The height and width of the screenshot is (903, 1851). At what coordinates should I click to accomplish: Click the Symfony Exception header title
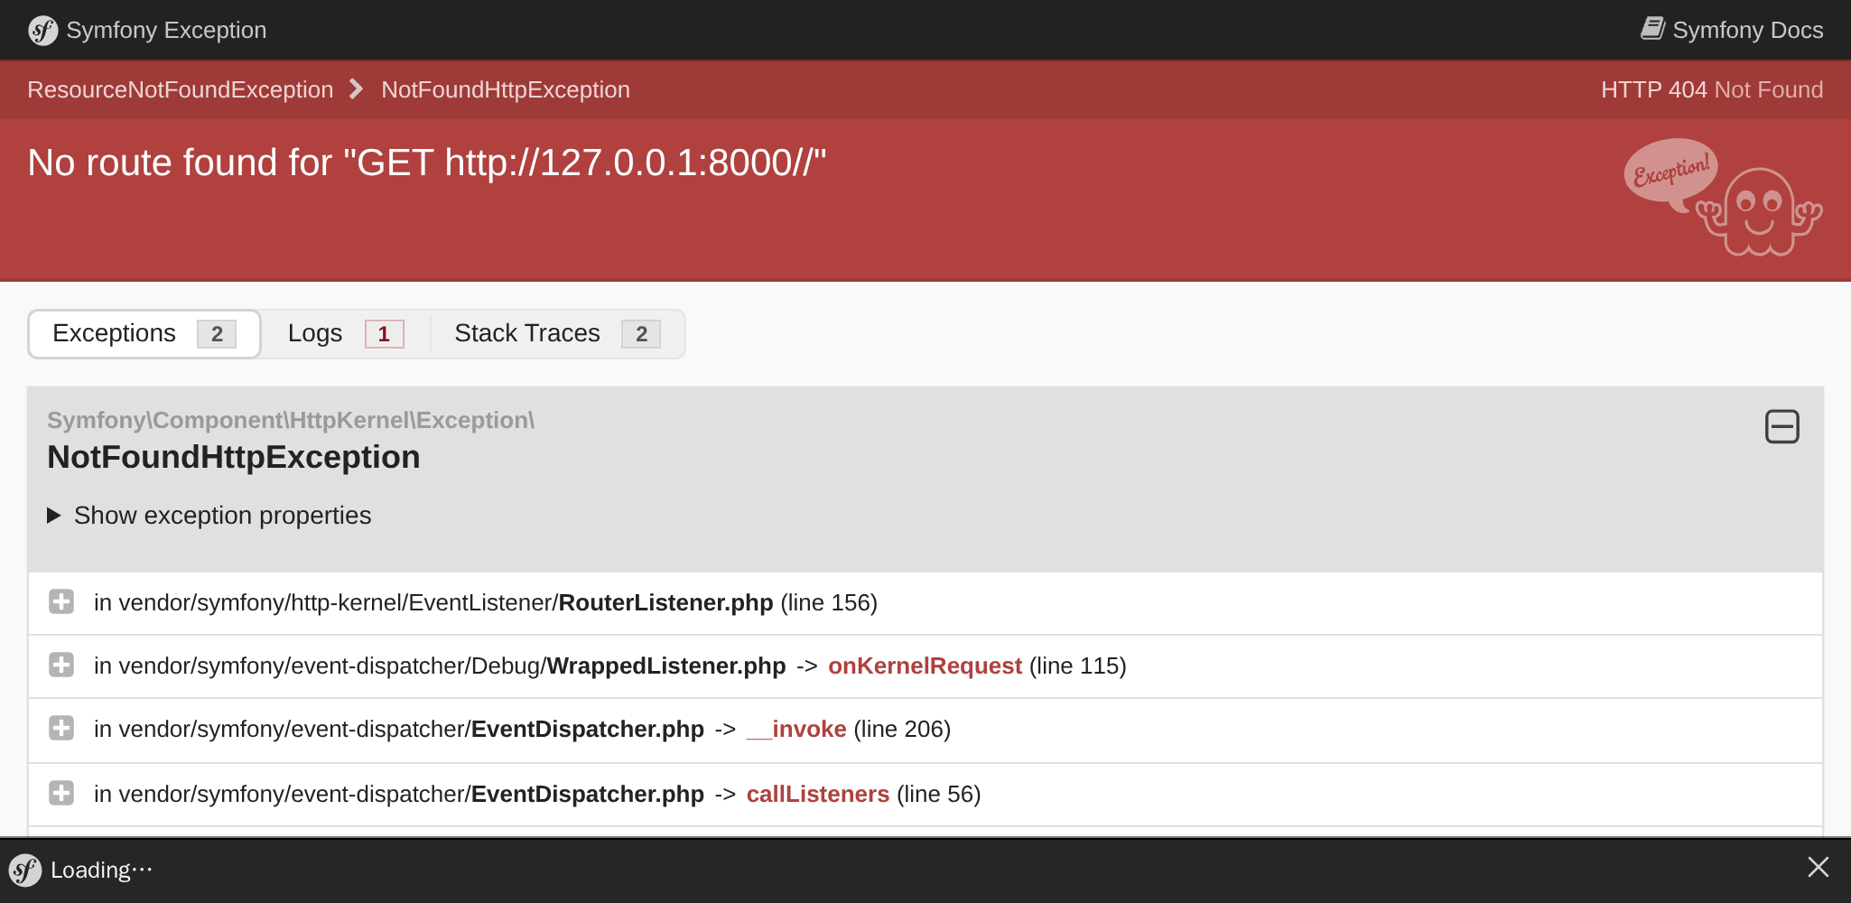166,31
